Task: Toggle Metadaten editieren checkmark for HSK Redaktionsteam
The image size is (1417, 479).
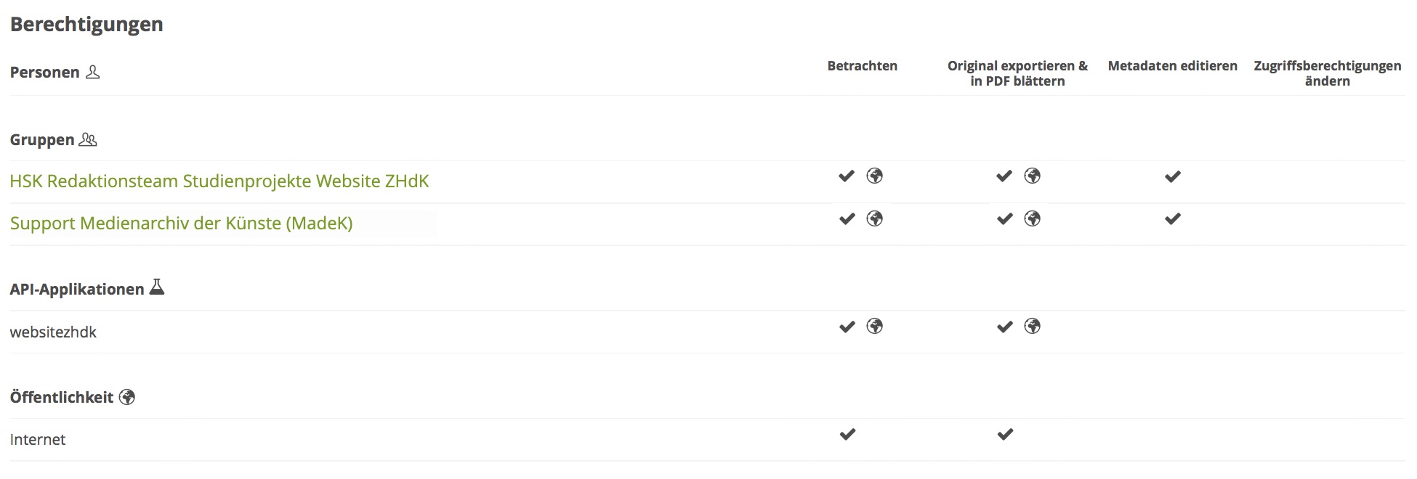Action: pyautogui.click(x=1173, y=176)
